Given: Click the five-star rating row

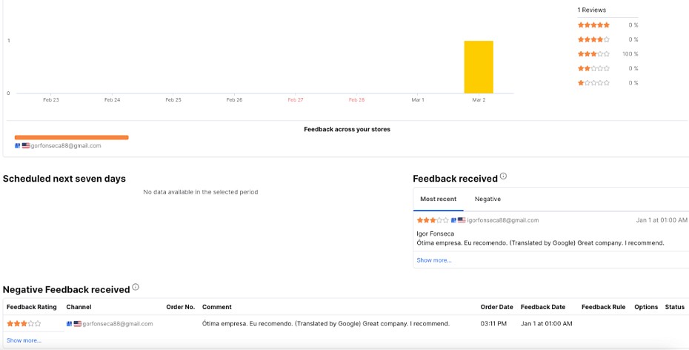Looking at the screenshot, I should (608, 25).
